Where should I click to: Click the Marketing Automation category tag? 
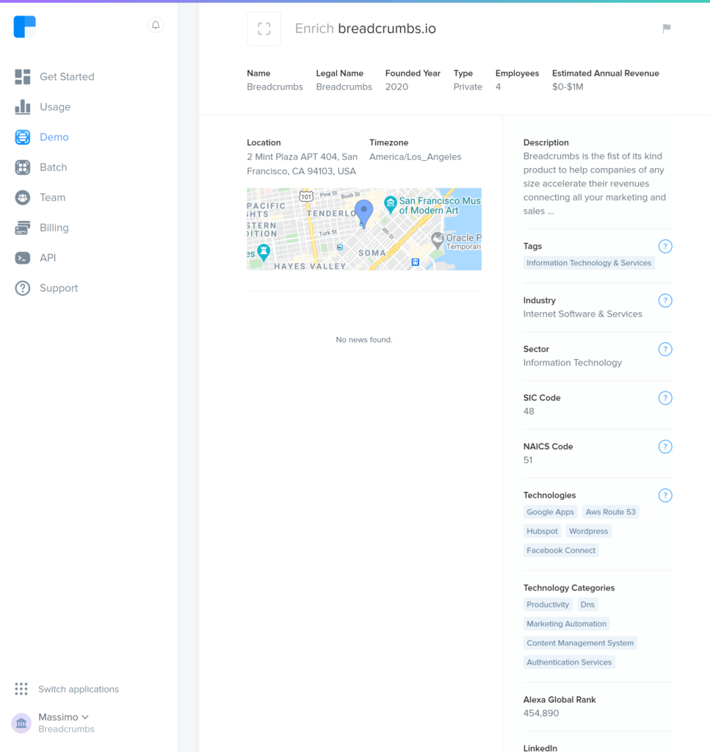[566, 623]
